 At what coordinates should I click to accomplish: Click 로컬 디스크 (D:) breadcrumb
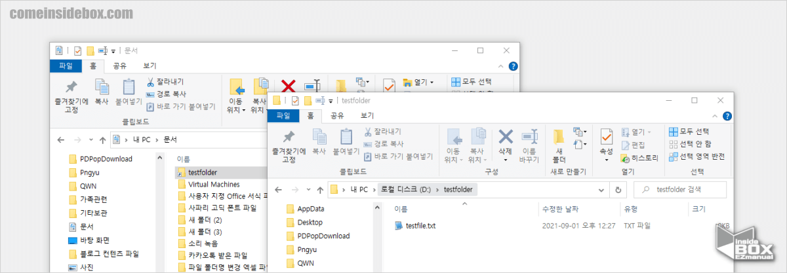pos(405,190)
